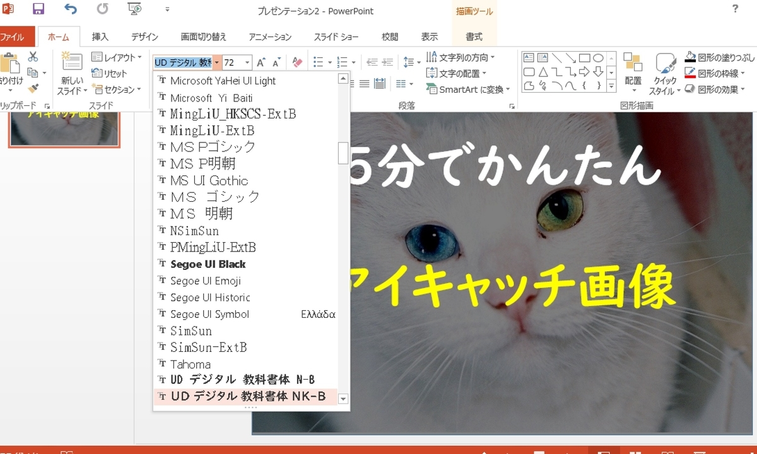Clear all formatting with the eraser icon
The height and width of the screenshot is (454, 757).
tap(298, 62)
